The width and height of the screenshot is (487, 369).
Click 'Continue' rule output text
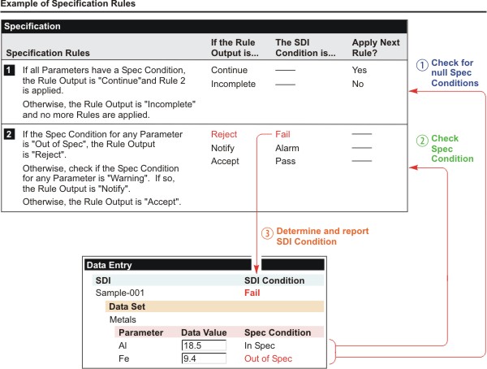[229, 70]
